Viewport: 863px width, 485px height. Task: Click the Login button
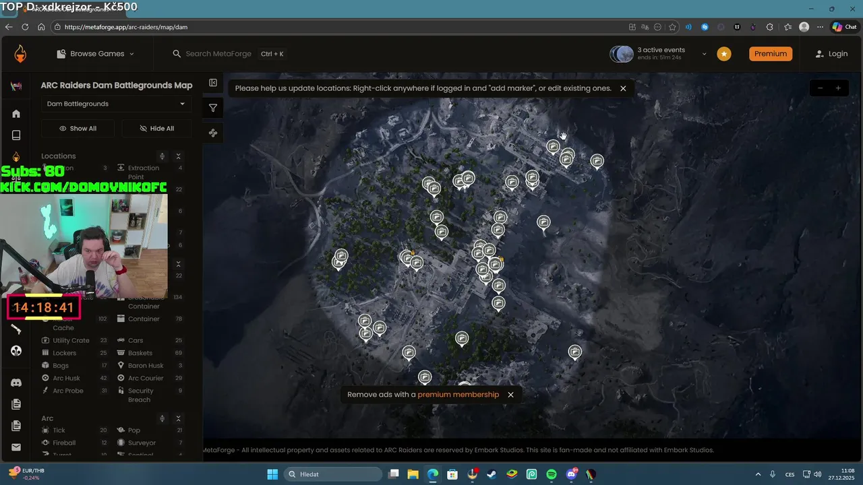coord(831,54)
